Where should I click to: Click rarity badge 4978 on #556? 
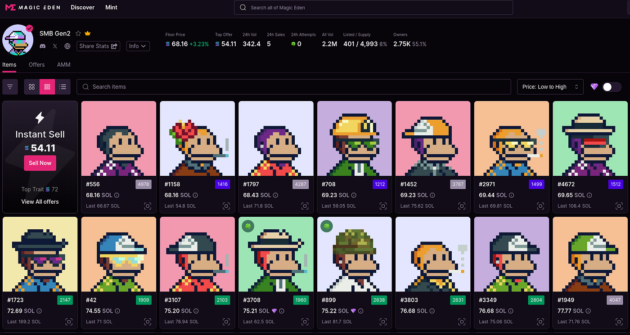[x=144, y=184]
